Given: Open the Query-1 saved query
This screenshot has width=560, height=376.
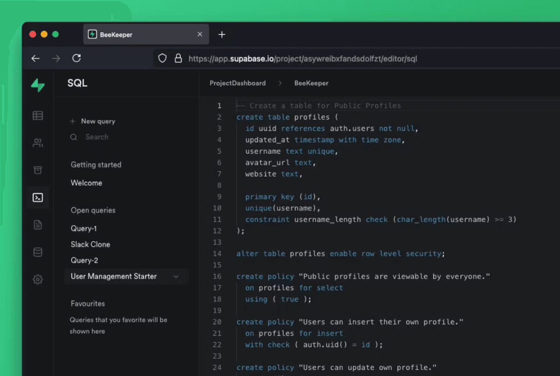Looking at the screenshot, I should point(84,228).
